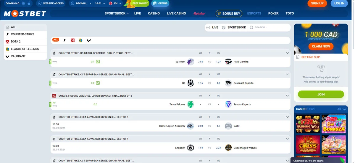This screenshot has height=163, width=355.
Task: Collapse the BB Dacha Belgrade match section
Action: [x=287, y=53]
